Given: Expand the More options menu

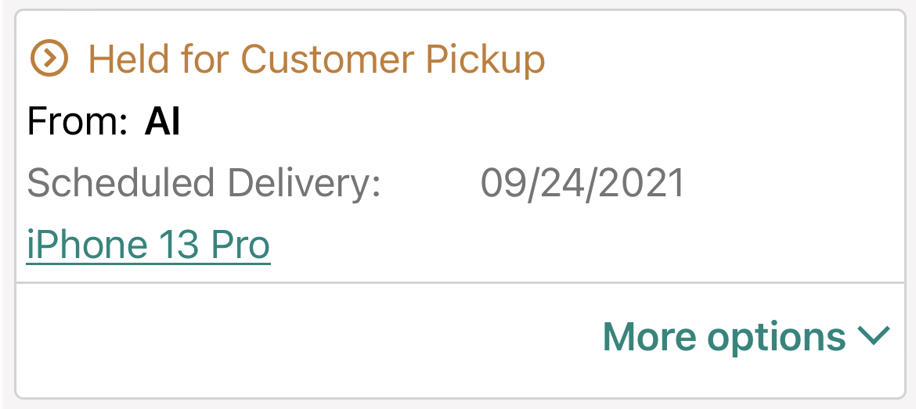Looking at the screenshot, I should [745, 336].
